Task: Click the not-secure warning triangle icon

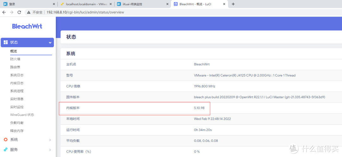Action: [x=28, y=12]
